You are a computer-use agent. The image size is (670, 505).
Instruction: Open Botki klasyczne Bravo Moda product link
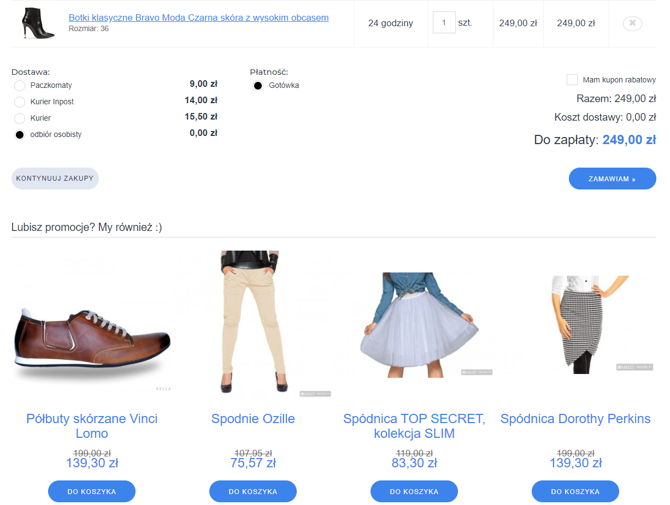(198, 17)
